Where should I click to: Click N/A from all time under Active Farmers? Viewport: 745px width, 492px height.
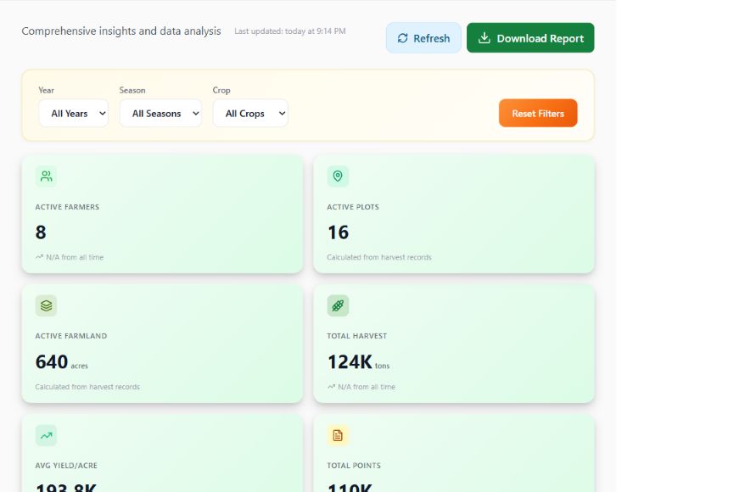[x=70, y=257]
